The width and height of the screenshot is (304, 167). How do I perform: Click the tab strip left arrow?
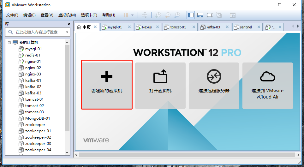[x=293, y=26]
